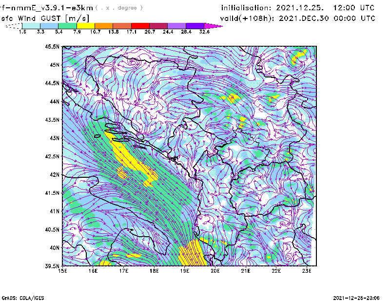Viewport: 390px width, 301px height.
Task: Click the initialisation date line
Action: coord(298,8)
